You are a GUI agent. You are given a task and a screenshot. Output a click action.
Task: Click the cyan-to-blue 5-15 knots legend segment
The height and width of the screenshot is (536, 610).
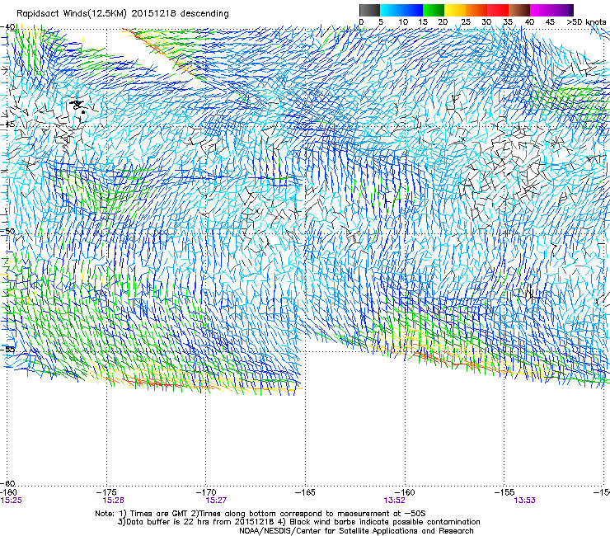click(x=401, y=10)
